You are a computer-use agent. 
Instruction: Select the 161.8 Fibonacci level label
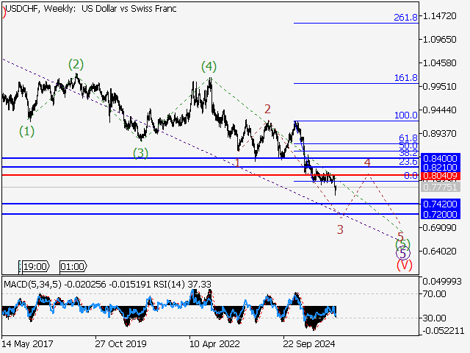tap(405, 77)
